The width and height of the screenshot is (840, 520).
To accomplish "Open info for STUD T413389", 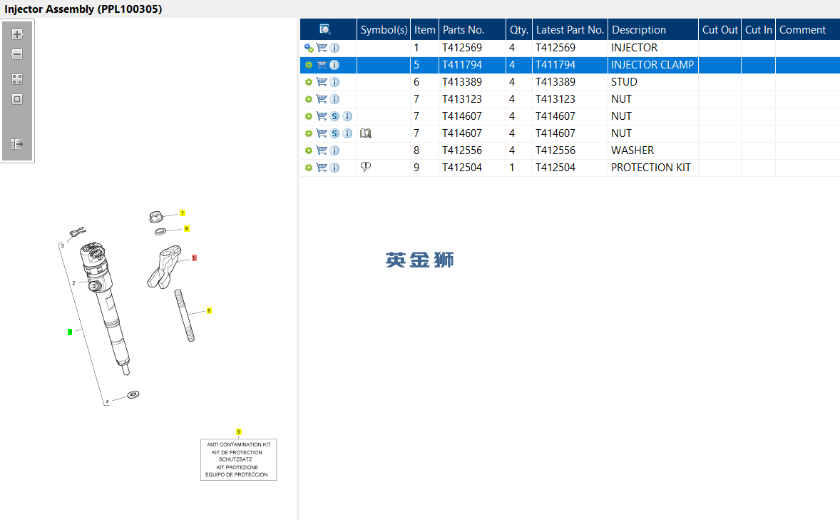I will [335, 82].
